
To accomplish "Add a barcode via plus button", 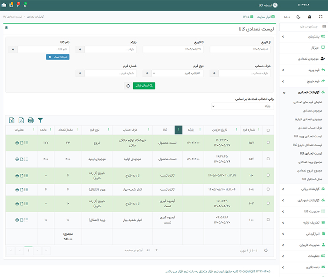I will point(80,49).
